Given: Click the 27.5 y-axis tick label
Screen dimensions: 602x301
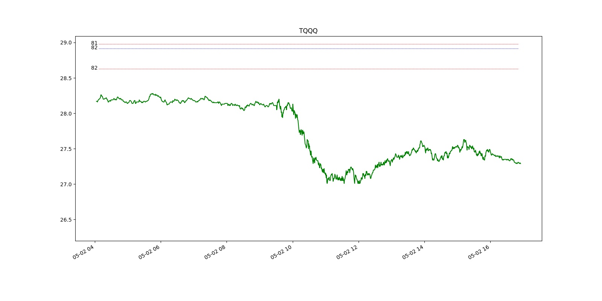Looking at the screenshot, I should coord(65,149).
